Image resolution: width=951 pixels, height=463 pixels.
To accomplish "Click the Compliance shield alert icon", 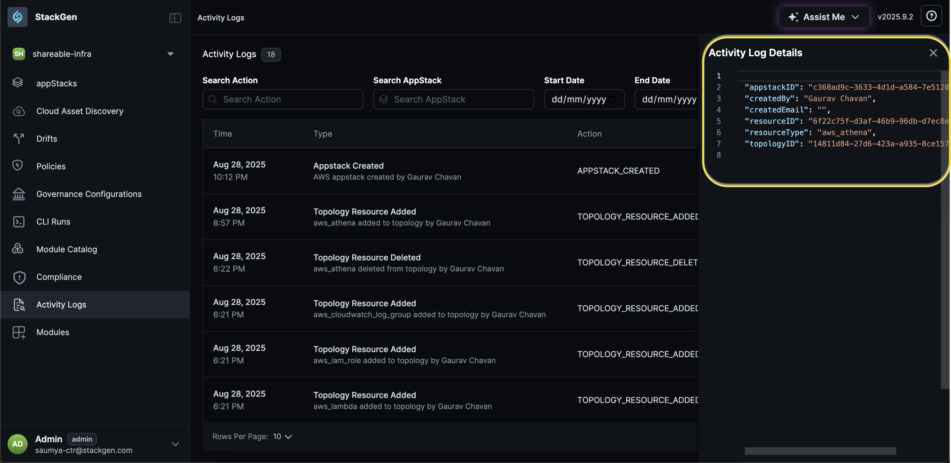I will [x=19, y=277].
